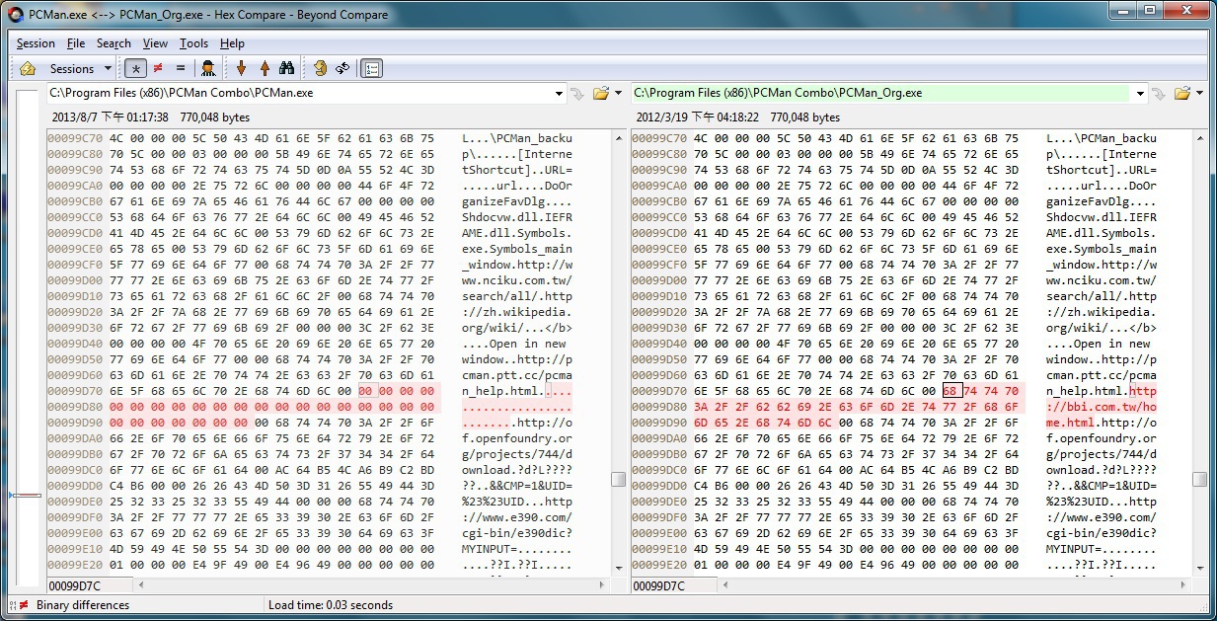Click the Beyond Compare title bar icon

coord(15,14)
